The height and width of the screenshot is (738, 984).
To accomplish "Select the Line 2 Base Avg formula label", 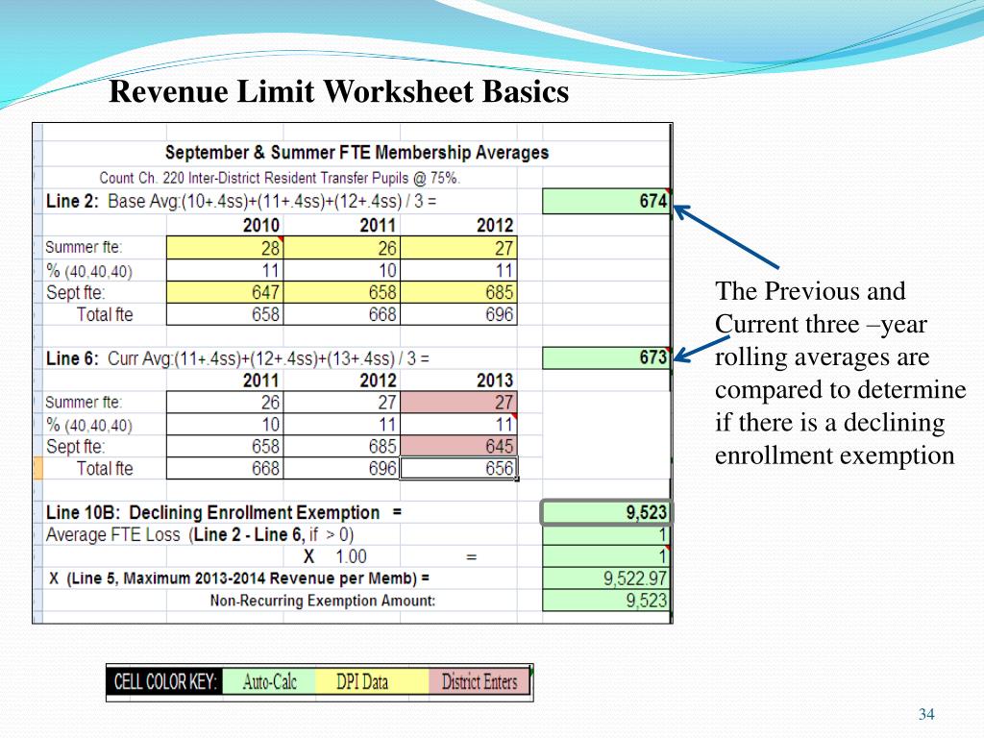I will coord(241,202).
